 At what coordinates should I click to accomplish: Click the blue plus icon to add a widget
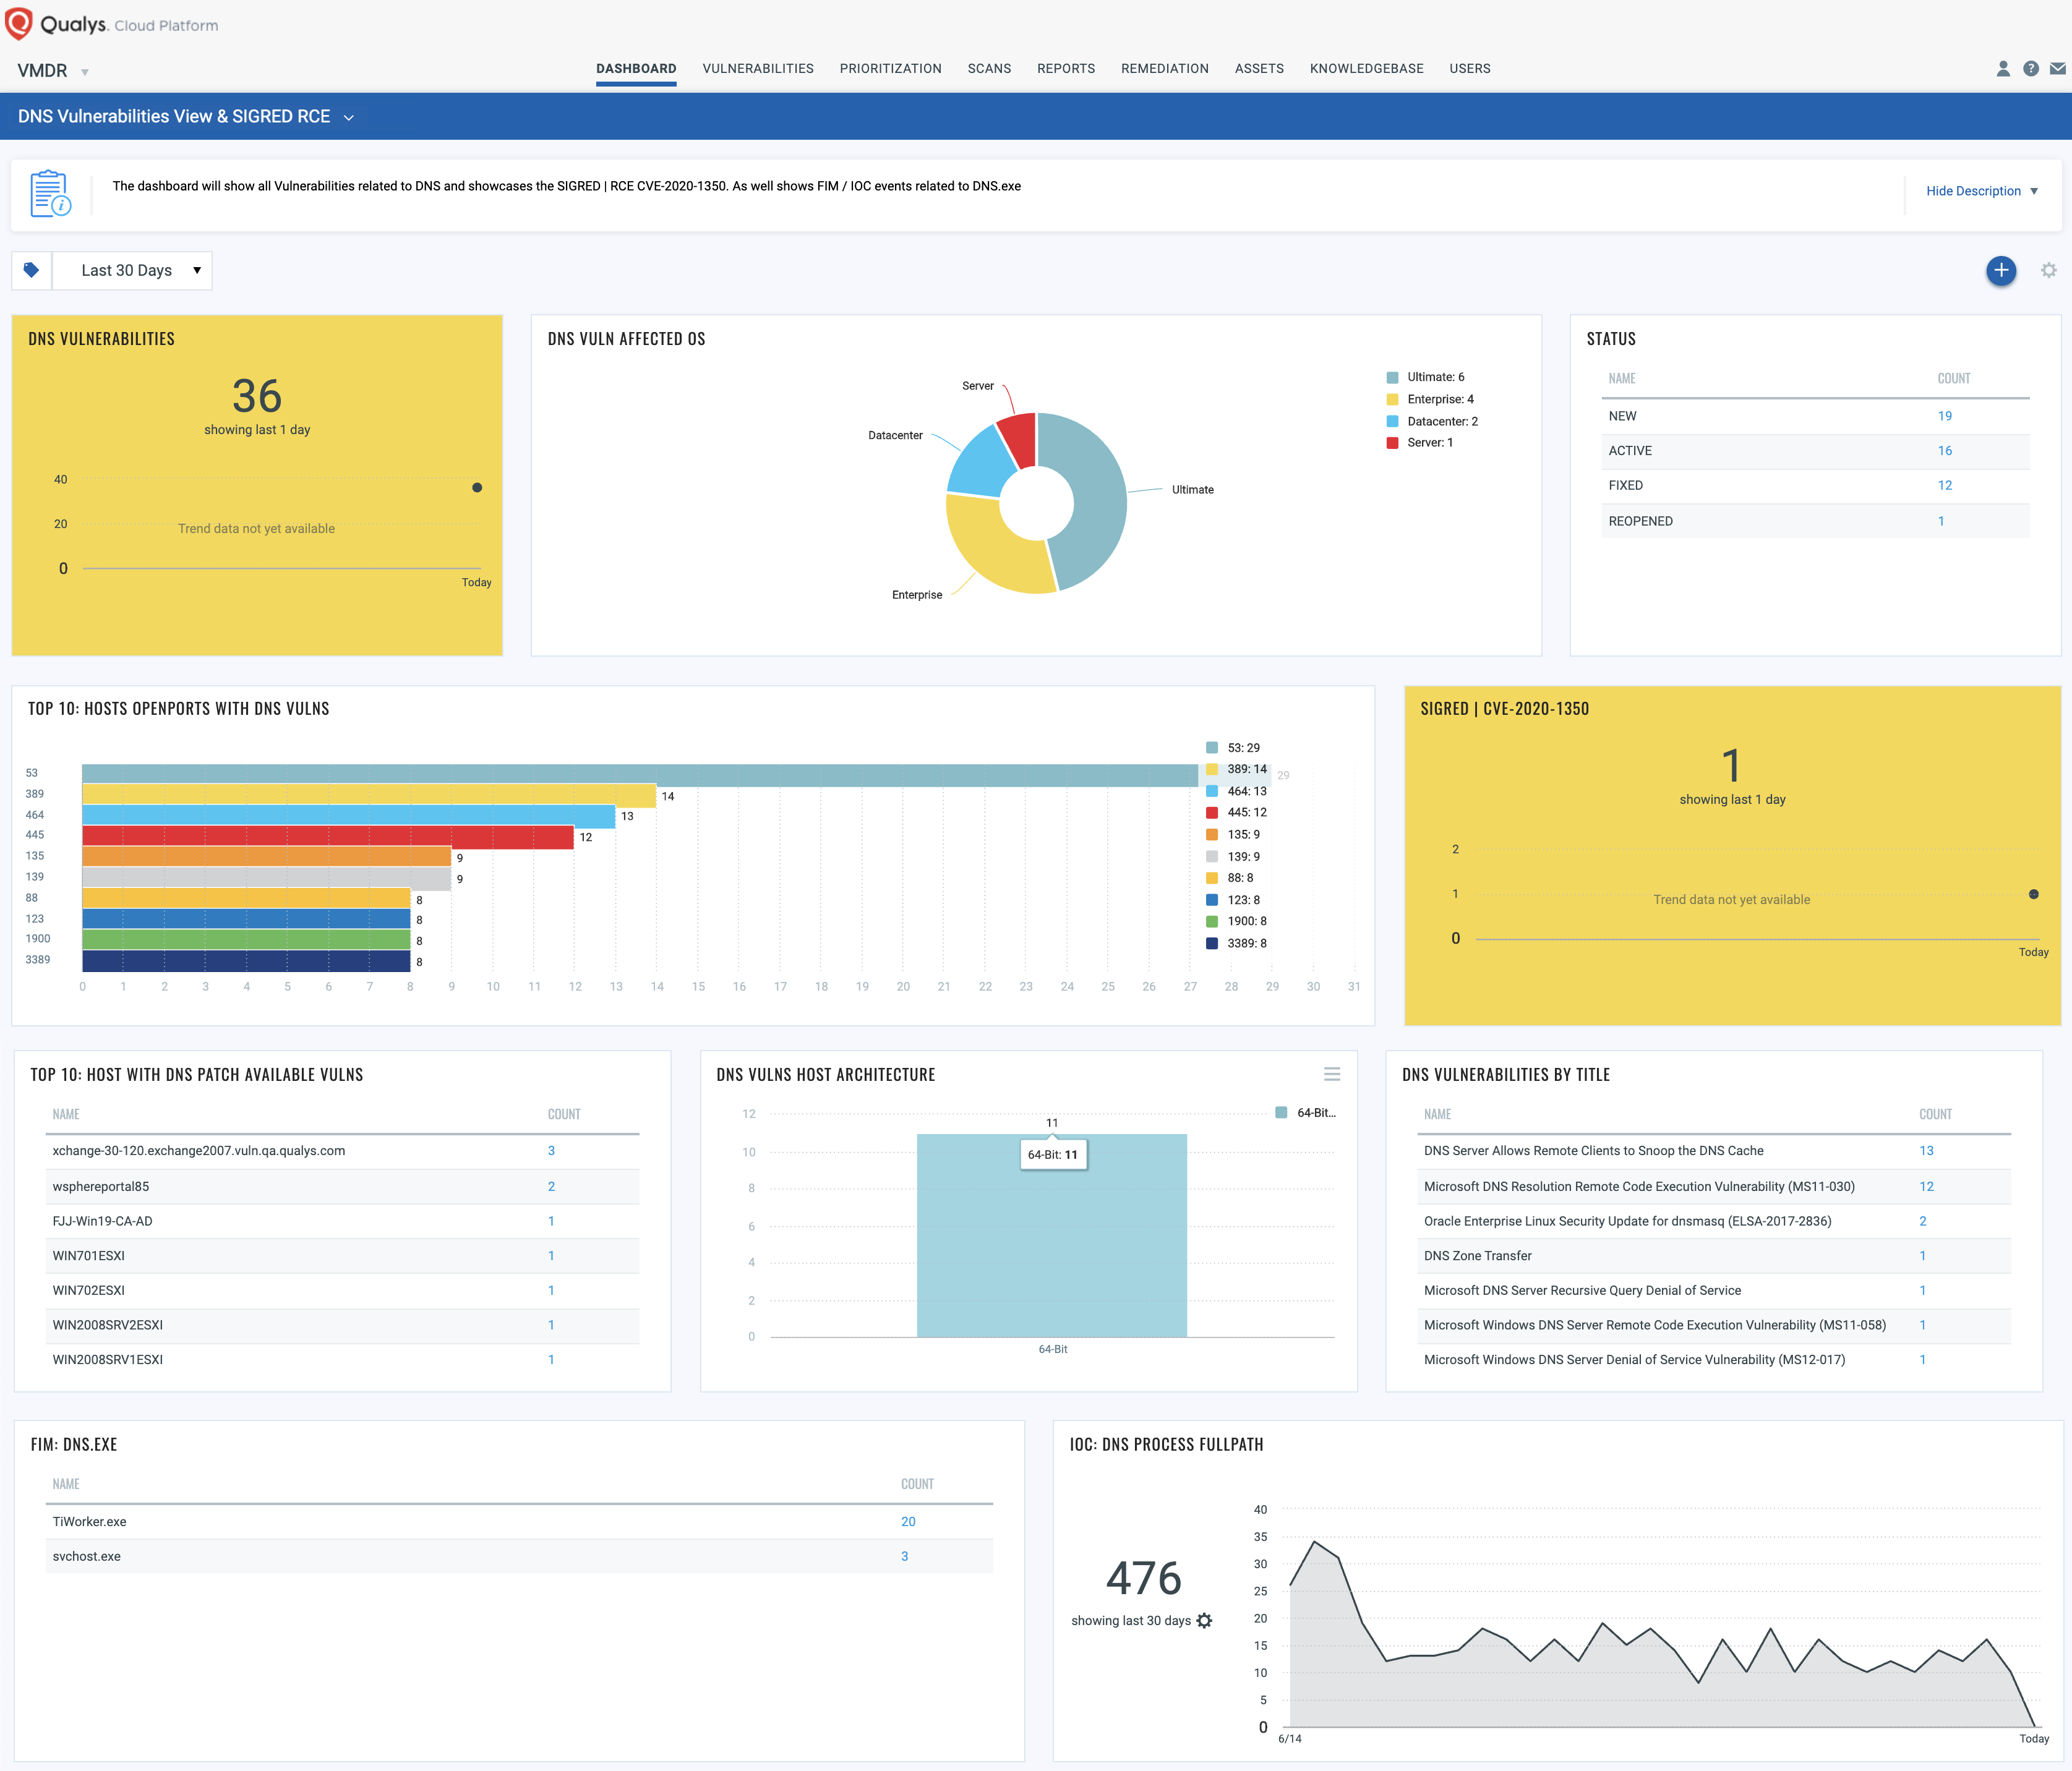pyautogui.click(x=2001, y=270)
